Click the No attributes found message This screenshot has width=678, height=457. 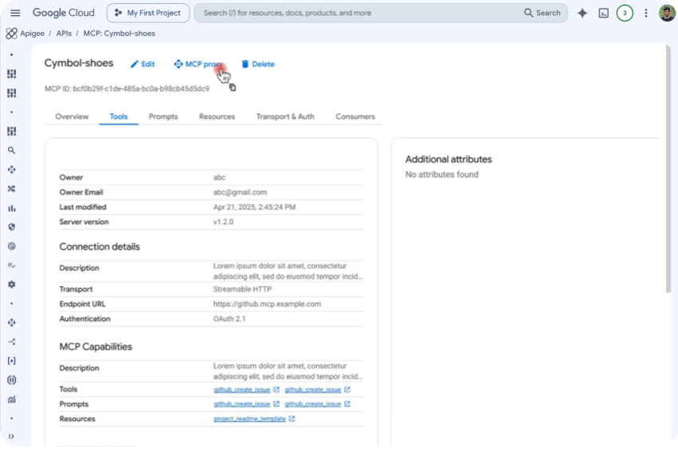pyautogui.click(x=441, y=175)
